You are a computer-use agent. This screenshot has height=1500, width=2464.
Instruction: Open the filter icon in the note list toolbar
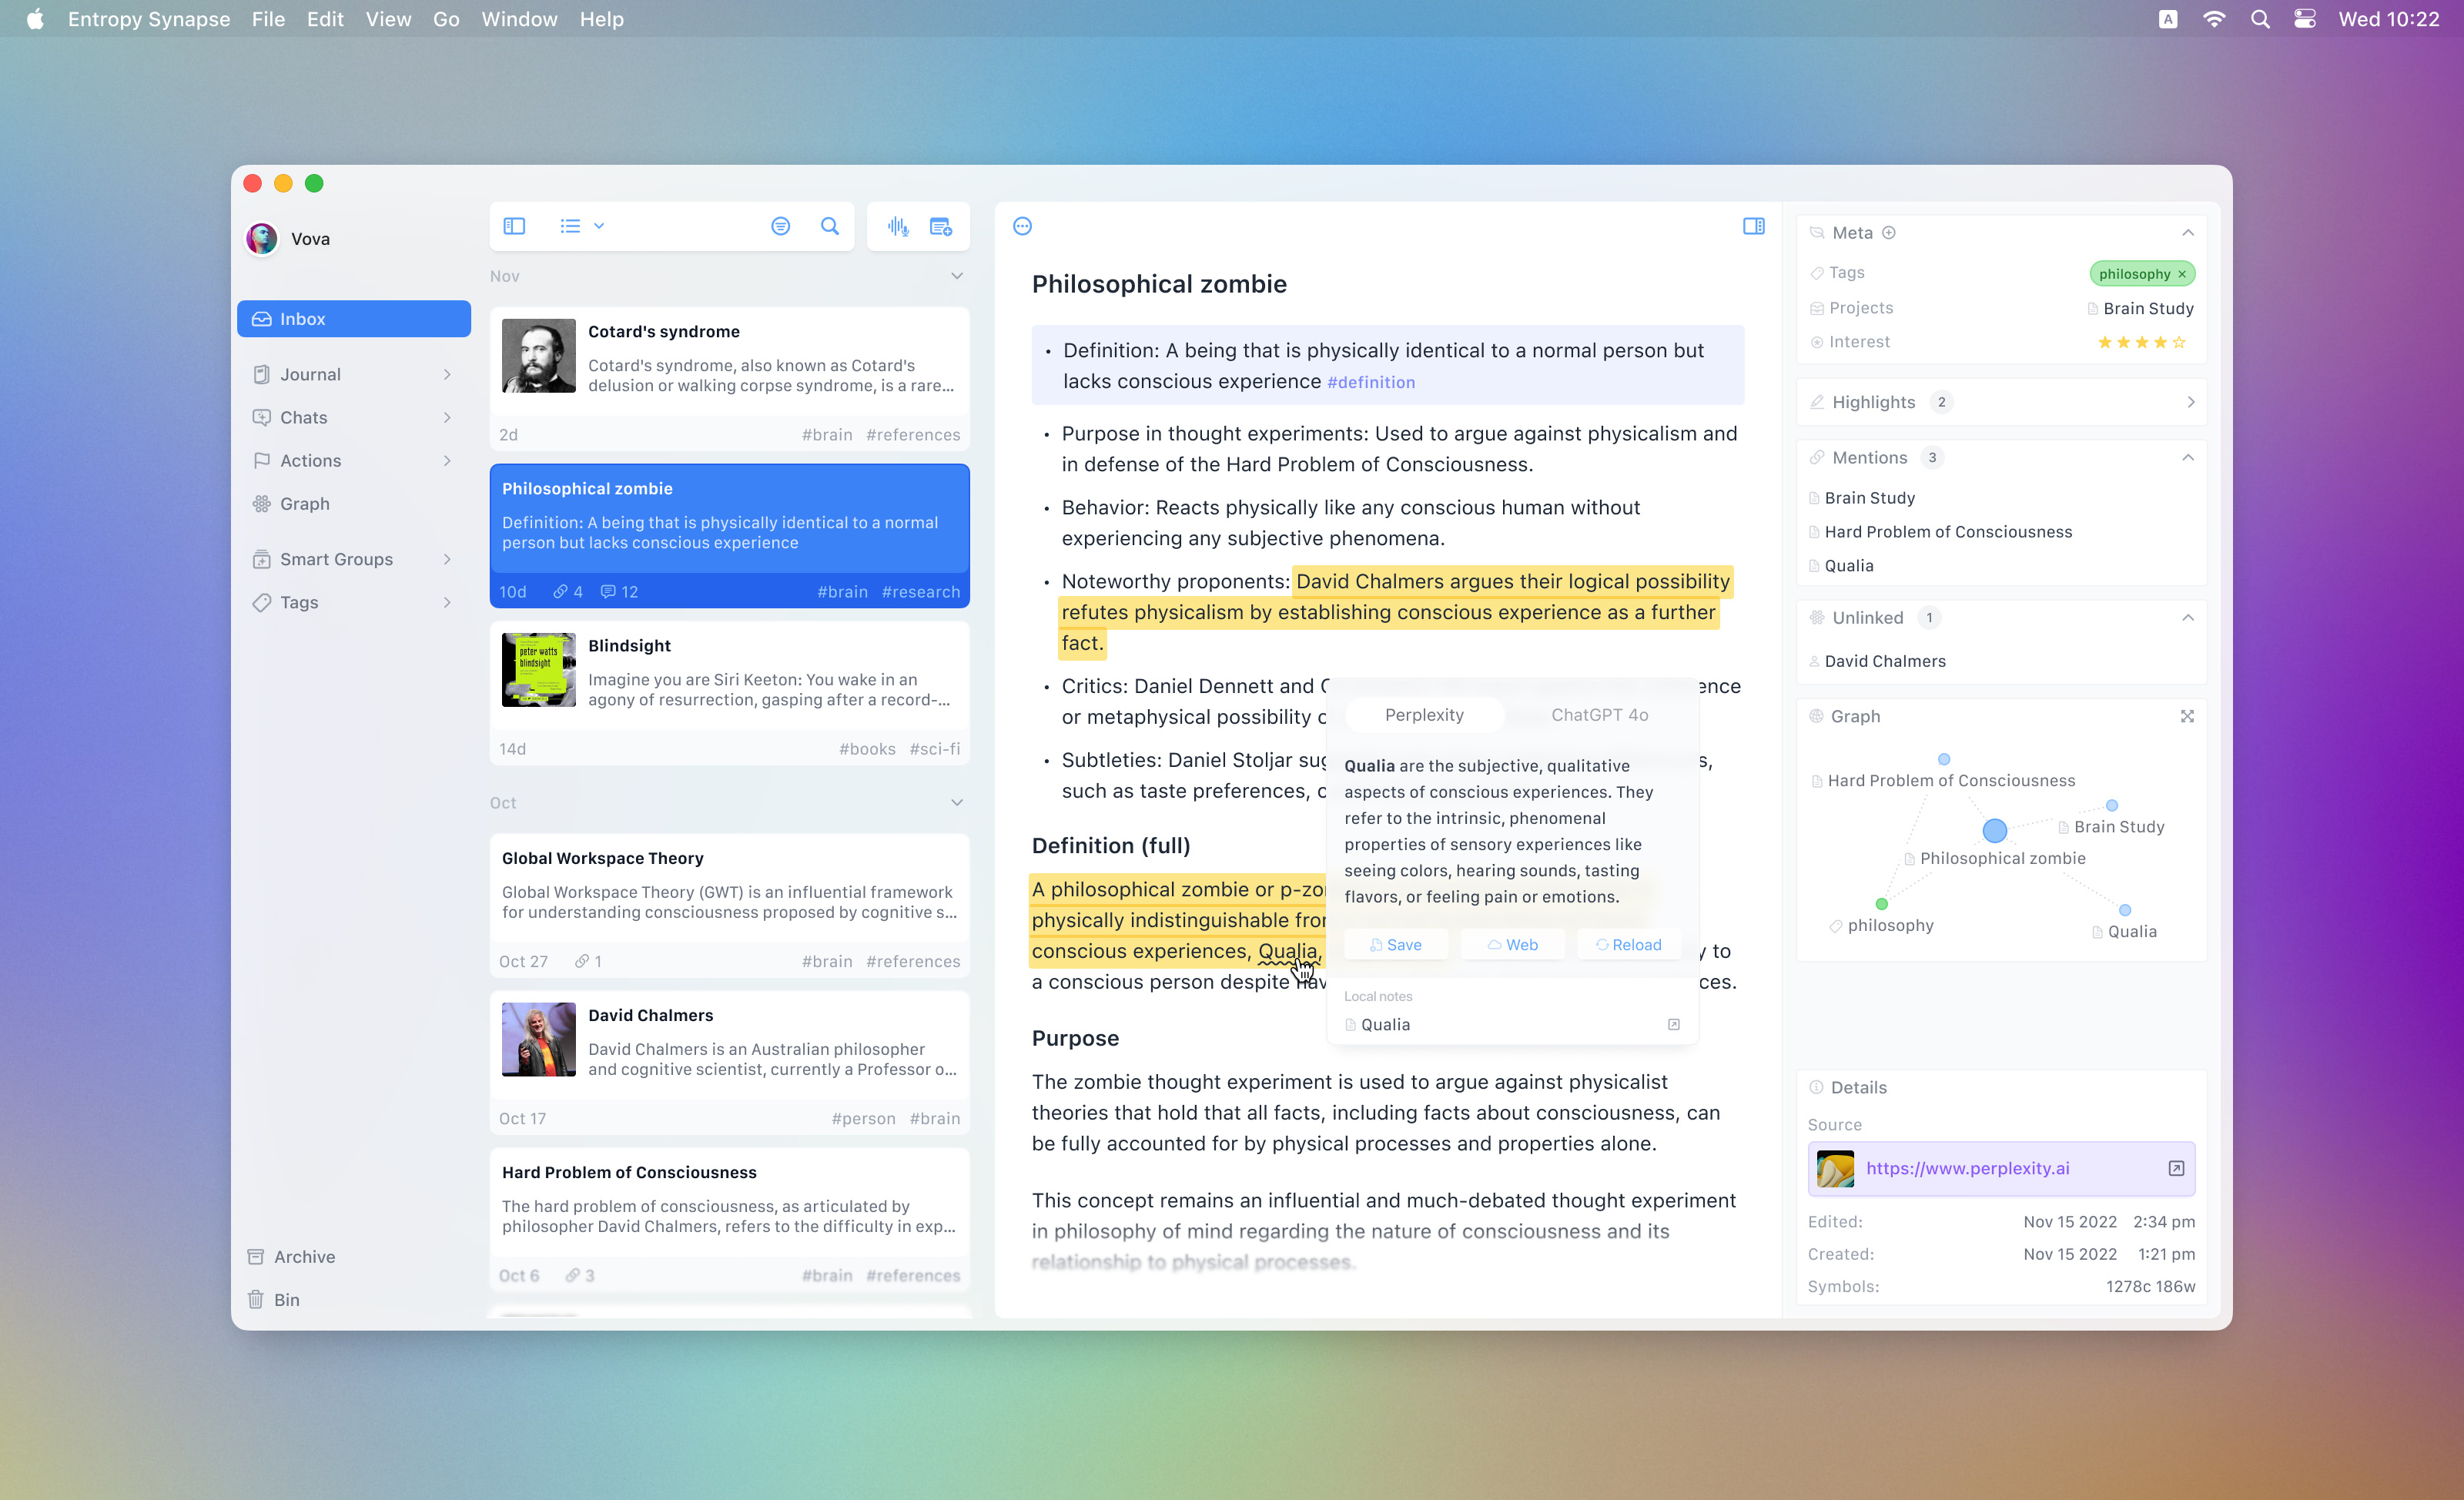click(780, 226)
